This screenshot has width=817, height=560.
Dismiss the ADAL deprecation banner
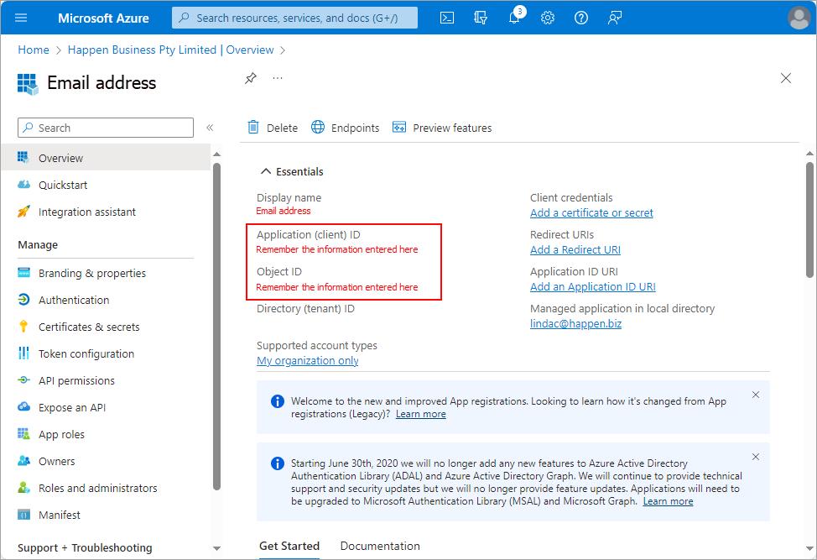(755, 457)
